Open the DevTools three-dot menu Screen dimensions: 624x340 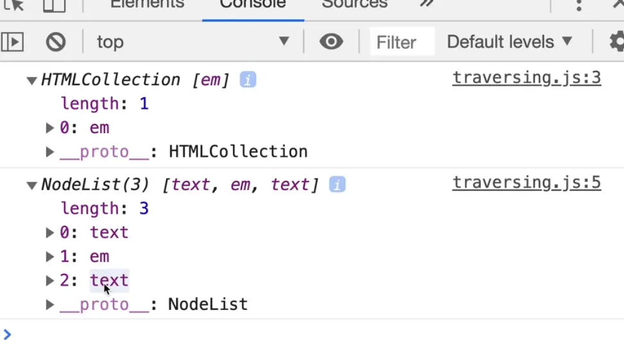[578, 5]
